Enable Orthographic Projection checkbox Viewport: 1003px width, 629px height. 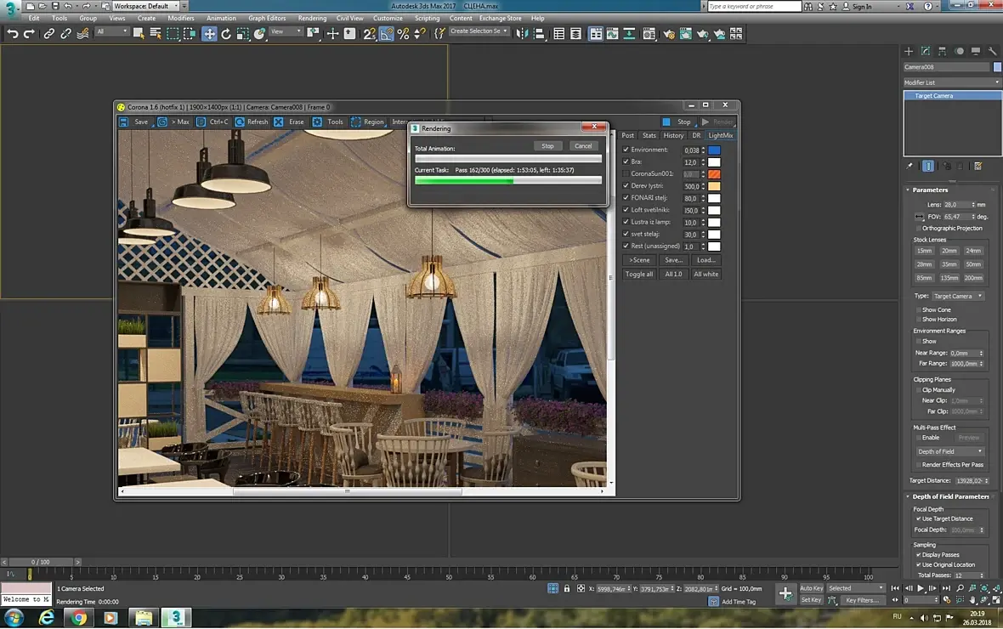click(919, 229)
